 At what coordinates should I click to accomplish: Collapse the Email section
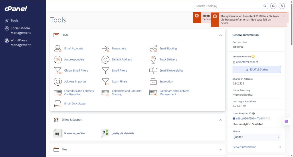220,35
